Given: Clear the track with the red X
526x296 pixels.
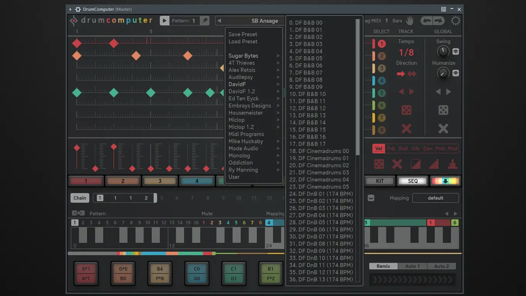Looking at the screenshot, I should click(x=406, y=128).
